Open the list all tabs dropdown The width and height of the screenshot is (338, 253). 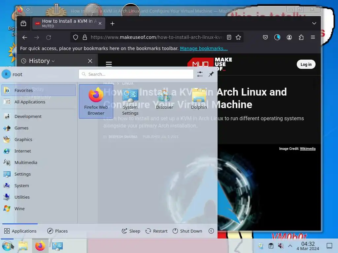pyautogui.click(x=314, y=23)
